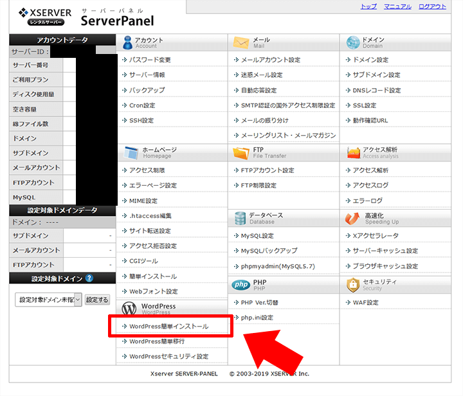Open PHP Ver.切替
This screenshot has height=396, width=463.
[260, 302]
